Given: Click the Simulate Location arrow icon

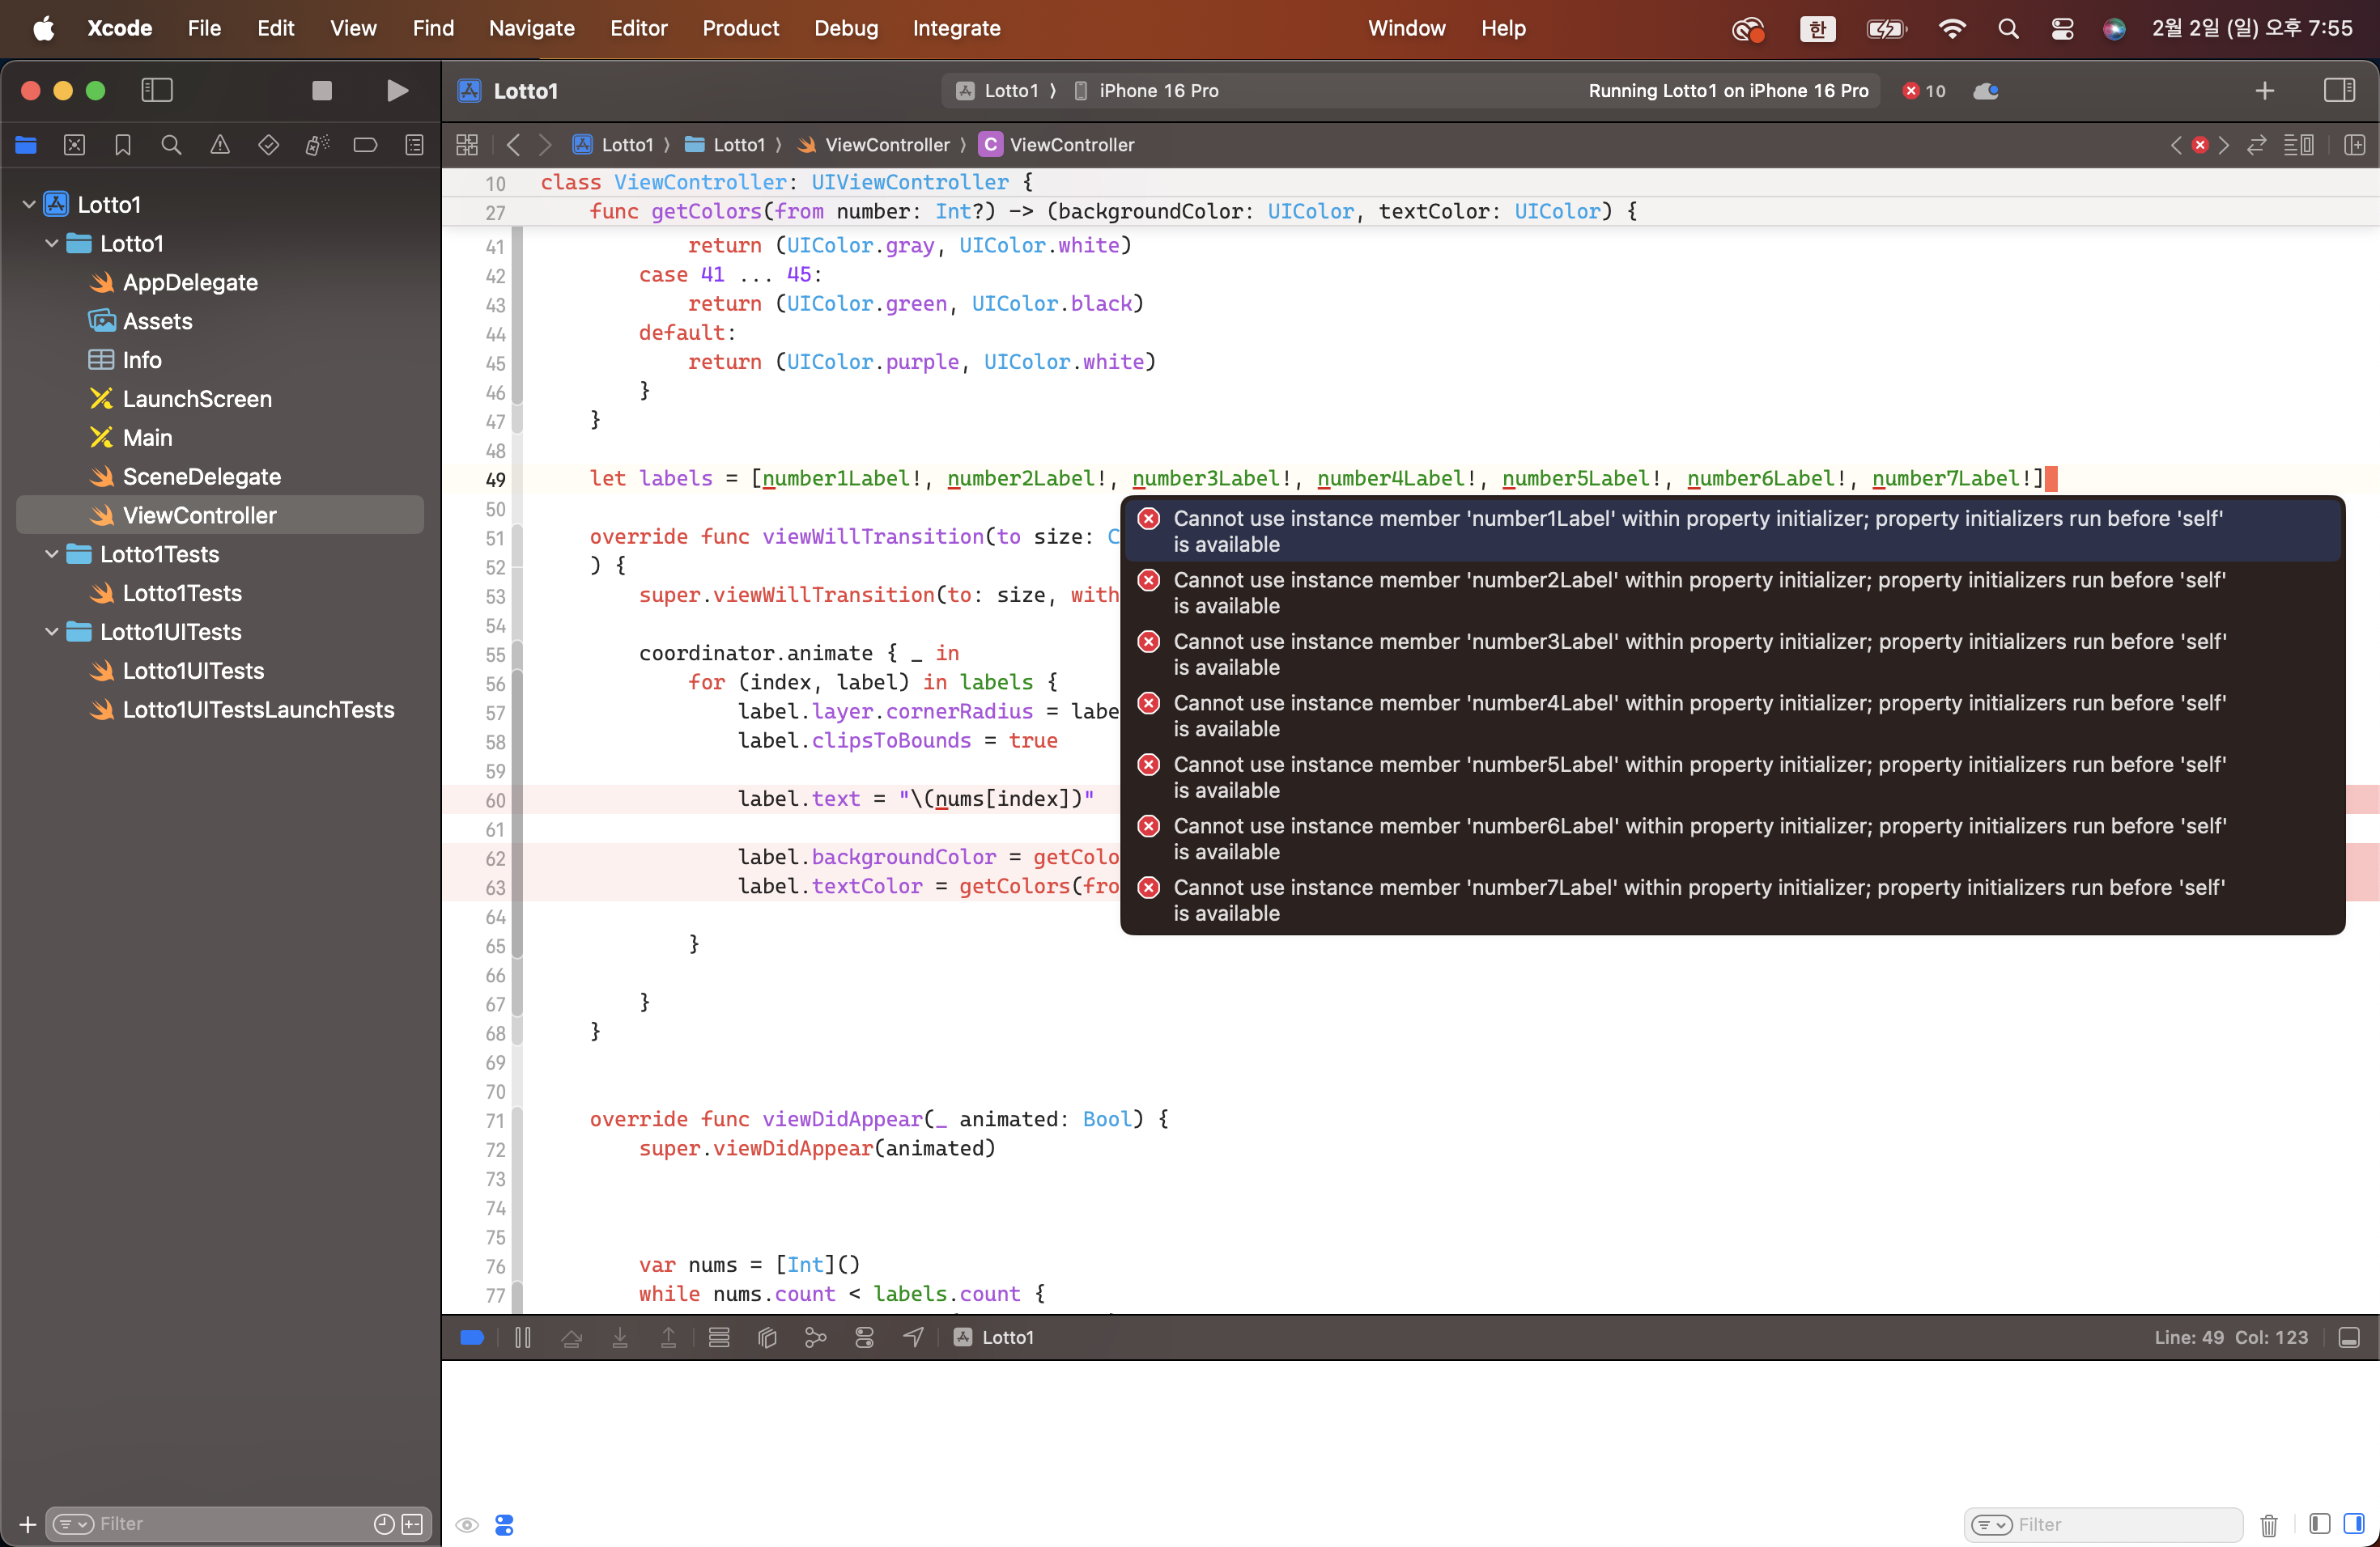Looking at the screenshot, I should click(913, 1337).
